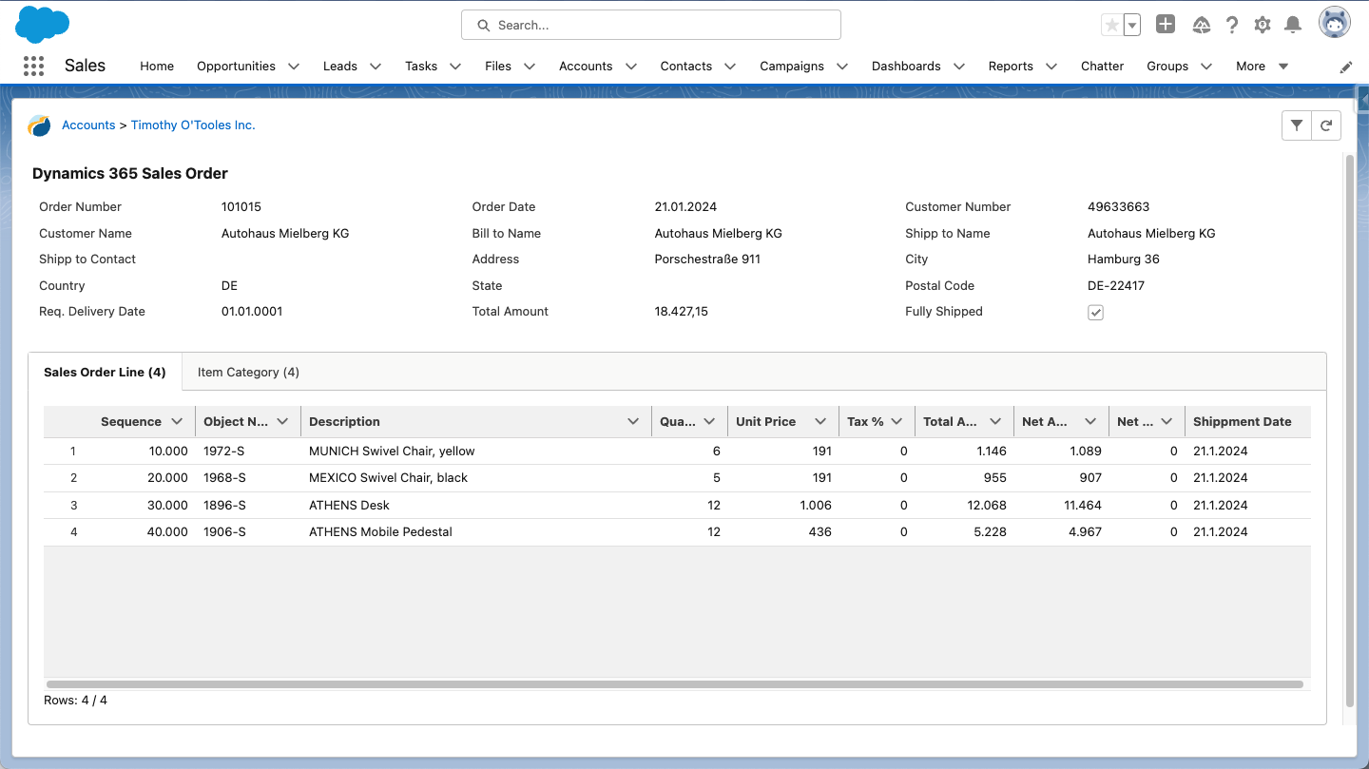Switch to the Item Category (4) tab

248,372
